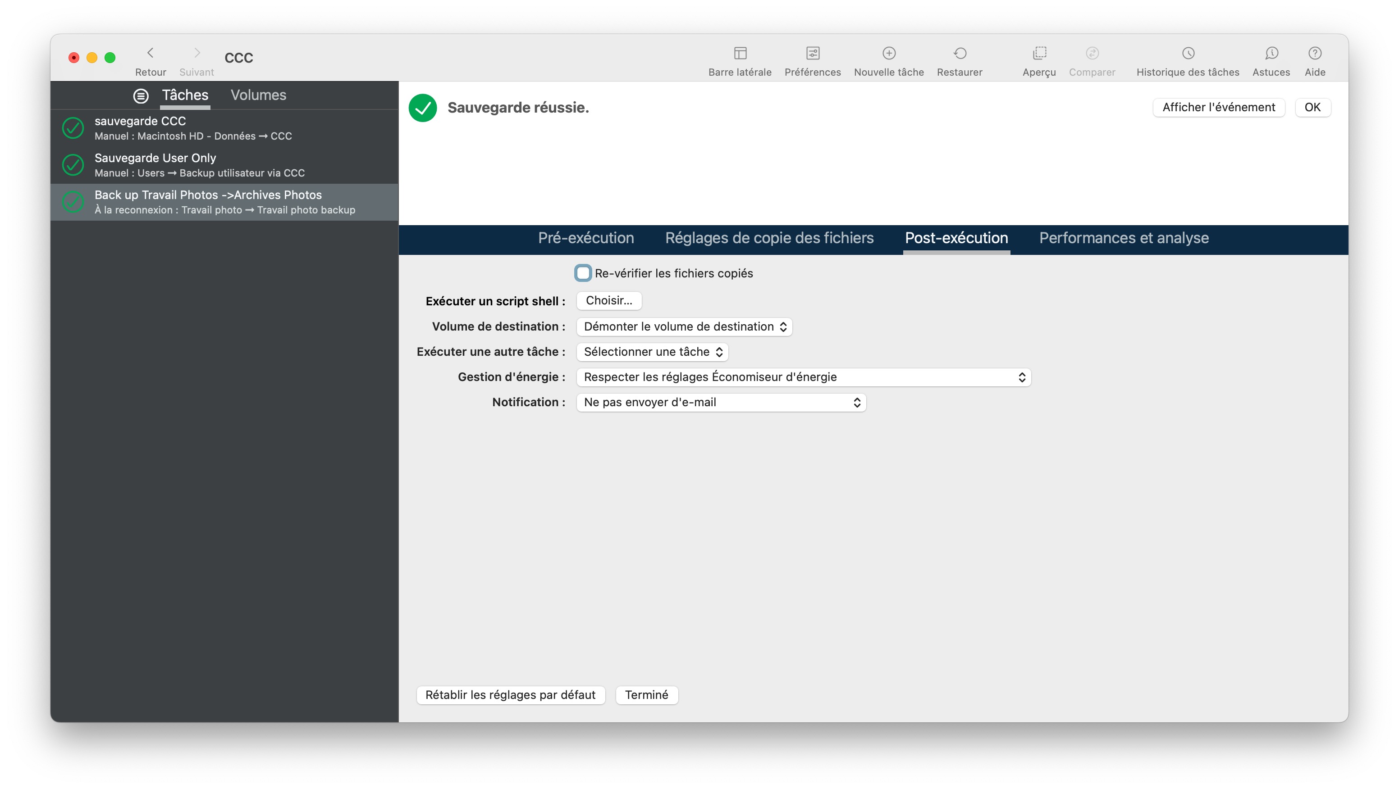
Task: Click the Gestion d'énergie label
Action: click(511, 377)
